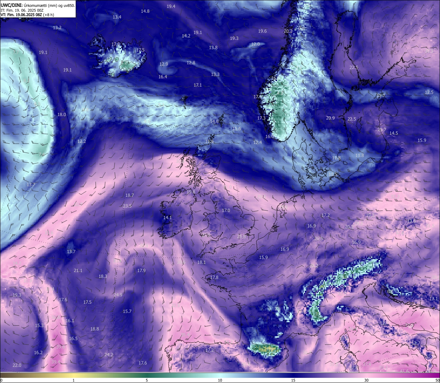Click the 12.0 value in Norwegian Sea

tap(255, 44)
